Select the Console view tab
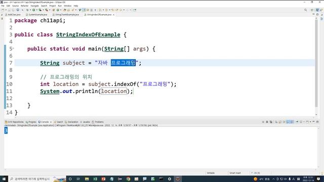324x182 pixels. coord(44,122)
